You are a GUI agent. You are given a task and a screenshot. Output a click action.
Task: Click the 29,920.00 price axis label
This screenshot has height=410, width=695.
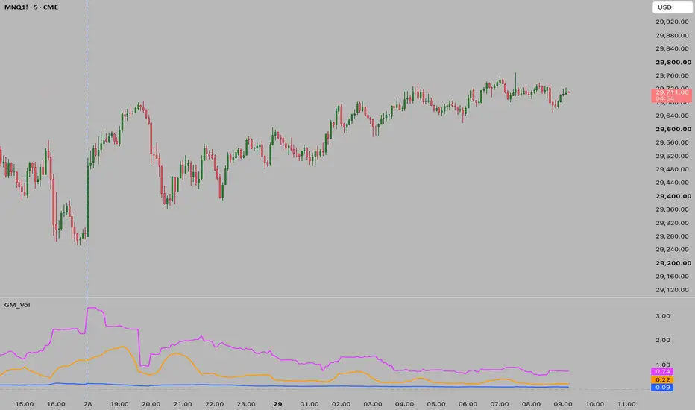pyautogui.click(x=673, y=22)
